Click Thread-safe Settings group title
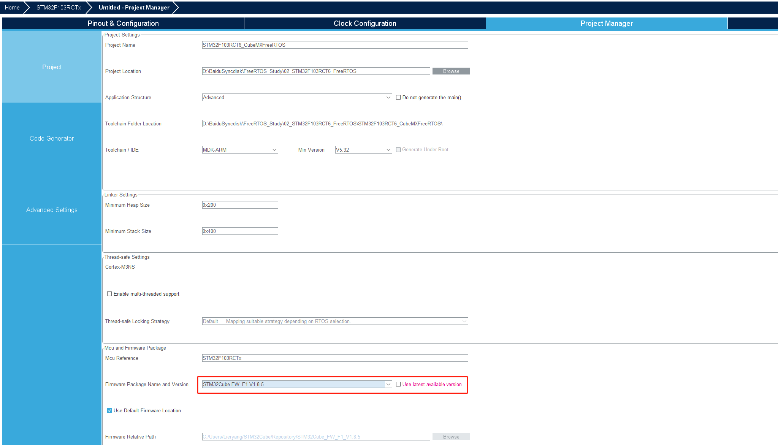The image size is (778, 445). (x=127, y=257)
